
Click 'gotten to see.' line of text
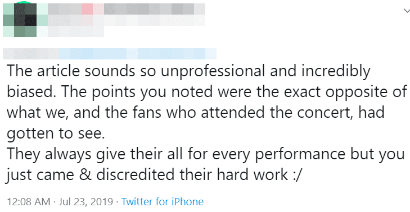click(56, 134)
